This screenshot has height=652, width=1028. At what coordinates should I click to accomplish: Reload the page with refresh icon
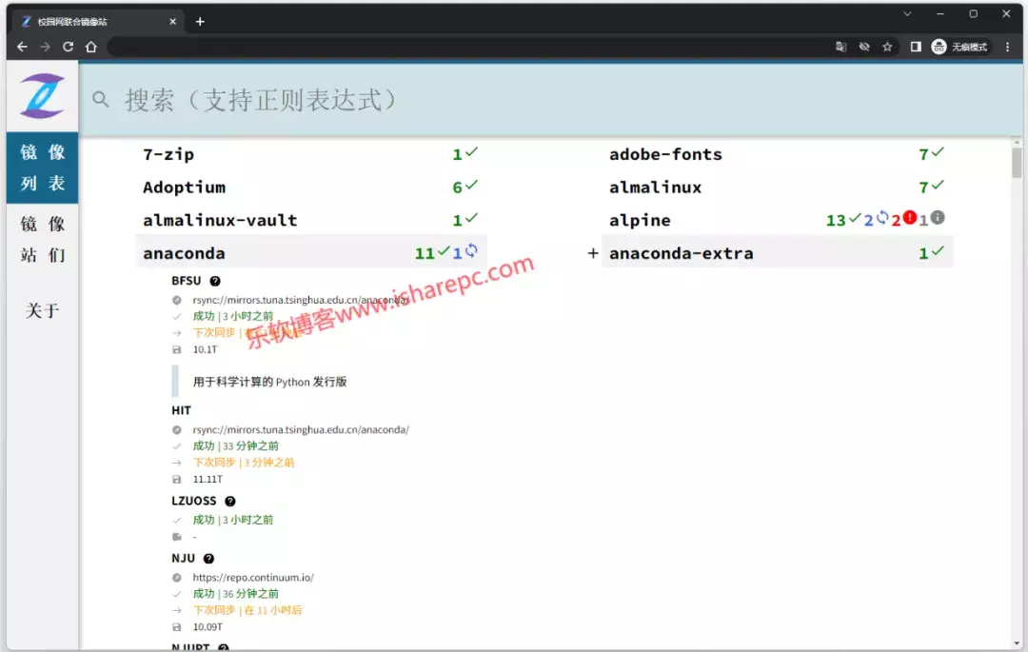tap(68, 47)
